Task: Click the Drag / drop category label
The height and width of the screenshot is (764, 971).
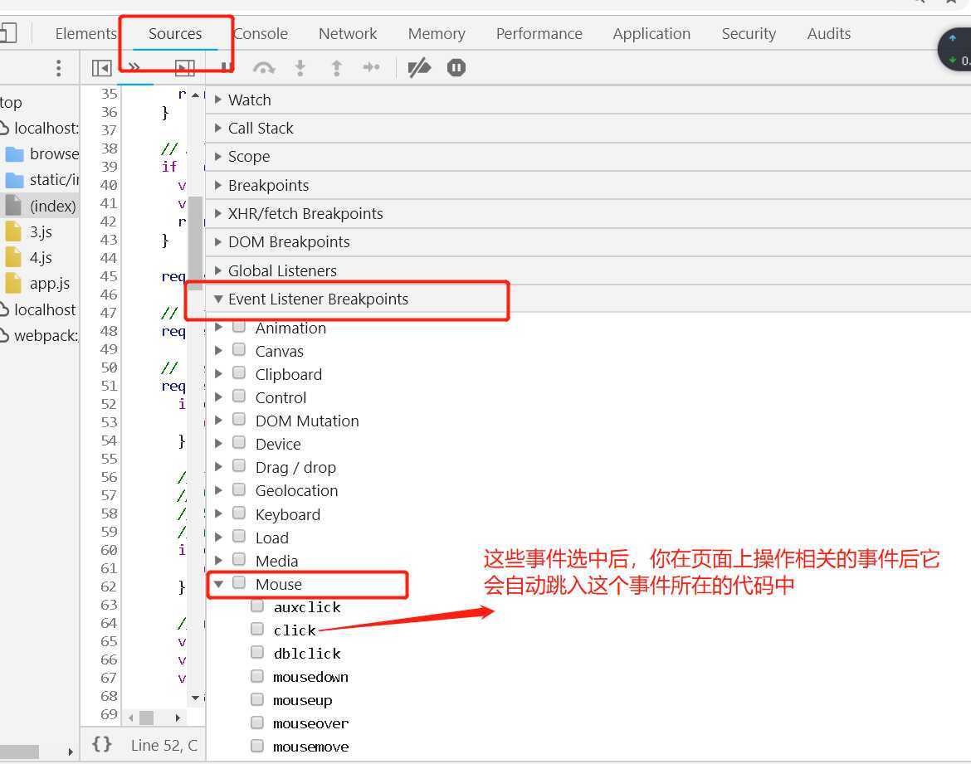Action: coord(295,467)
